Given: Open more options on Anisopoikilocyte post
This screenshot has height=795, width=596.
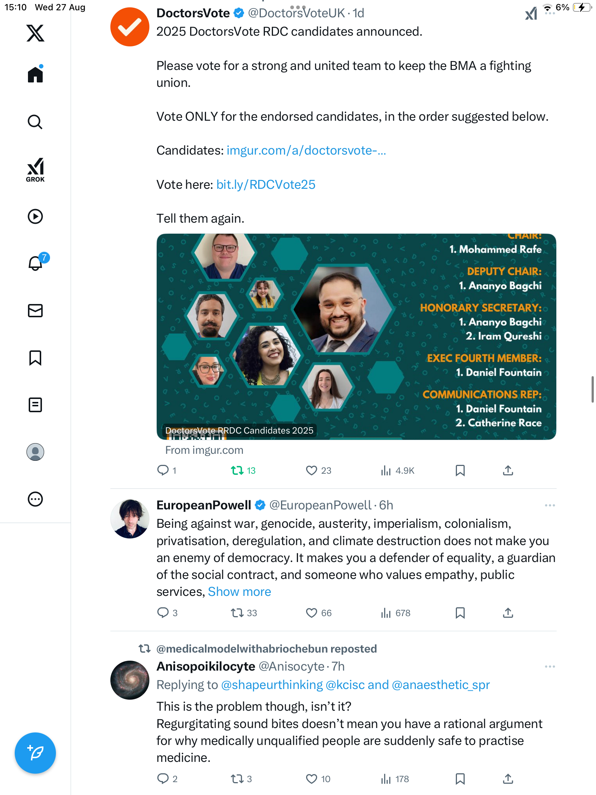Looking at the screenshot, I should 550,667.
